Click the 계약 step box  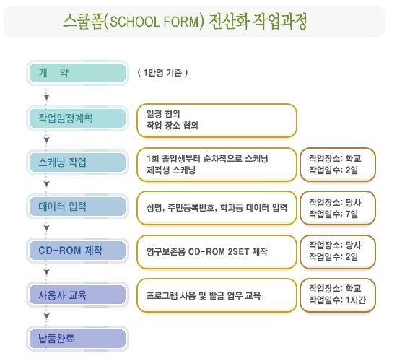coord(77,73)
